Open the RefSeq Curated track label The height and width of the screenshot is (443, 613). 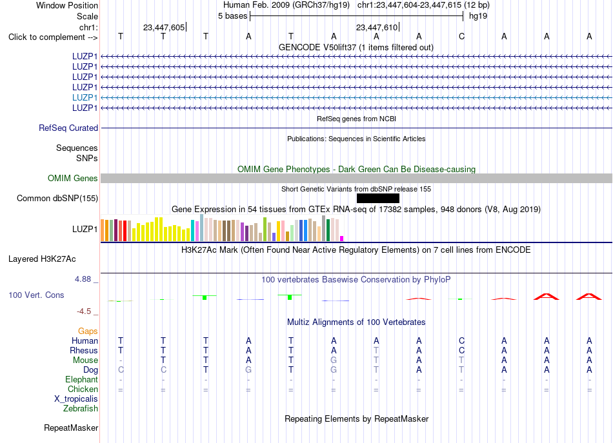click(68, 128)
